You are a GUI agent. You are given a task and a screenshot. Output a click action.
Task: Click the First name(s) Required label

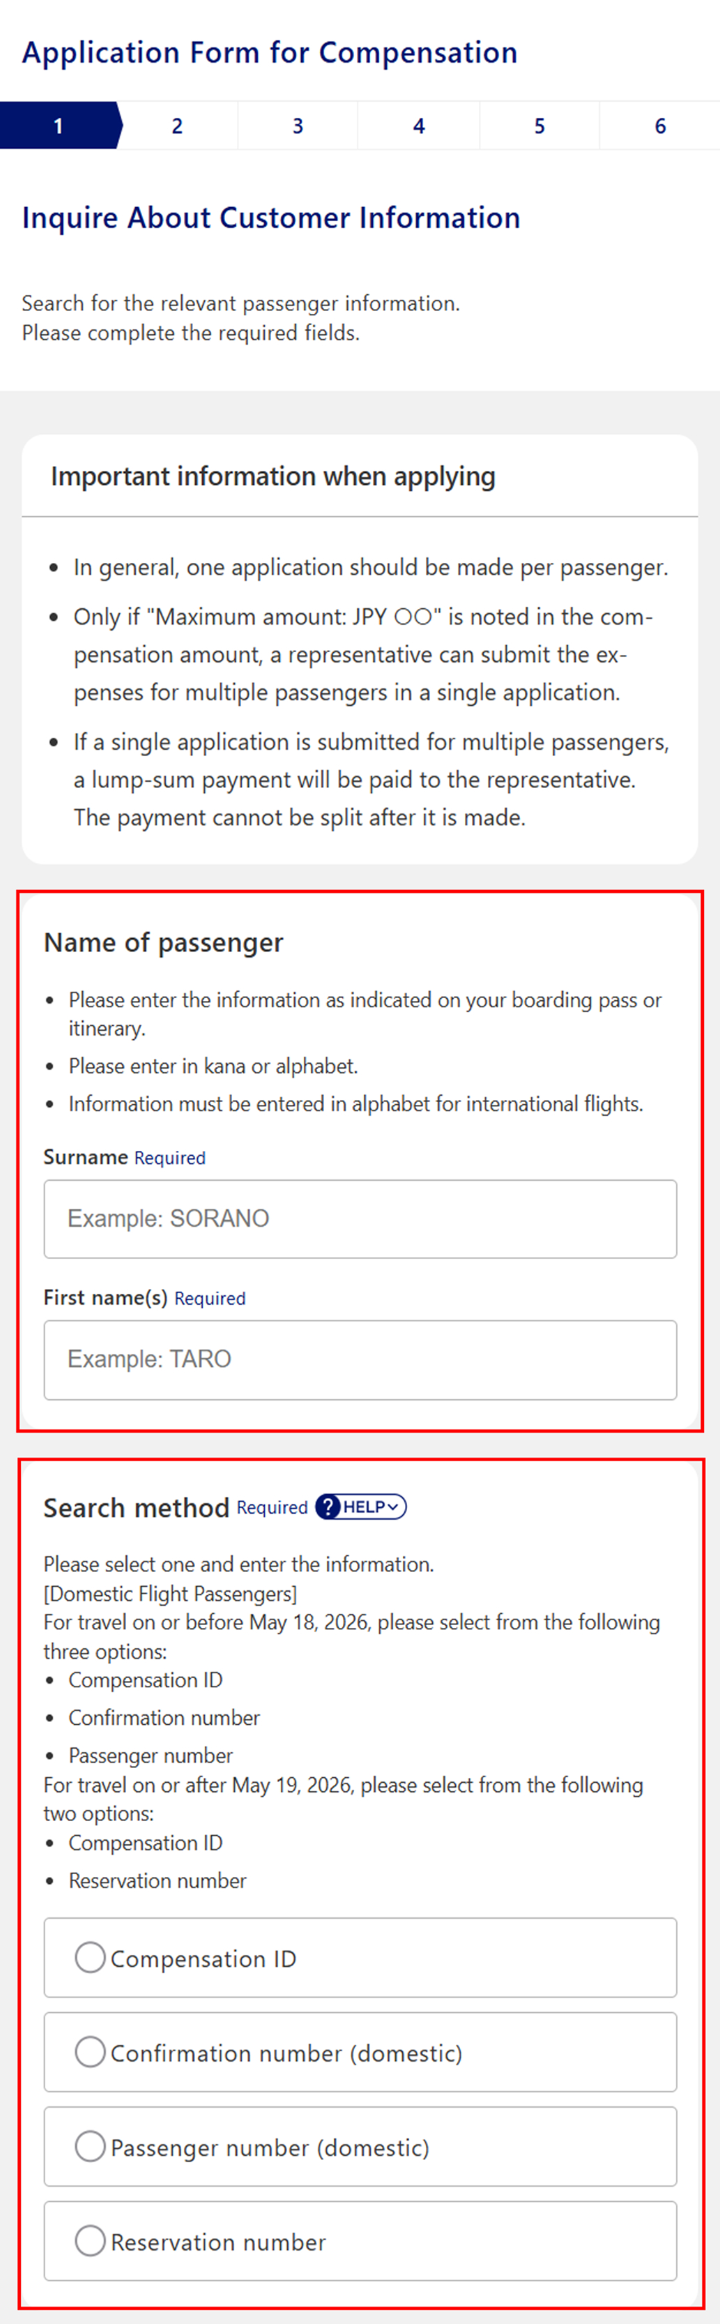(x=144, y=1298)
